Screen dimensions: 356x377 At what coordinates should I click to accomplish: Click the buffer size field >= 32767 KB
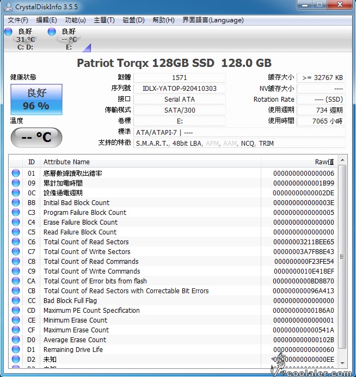[x=321, y=78]
